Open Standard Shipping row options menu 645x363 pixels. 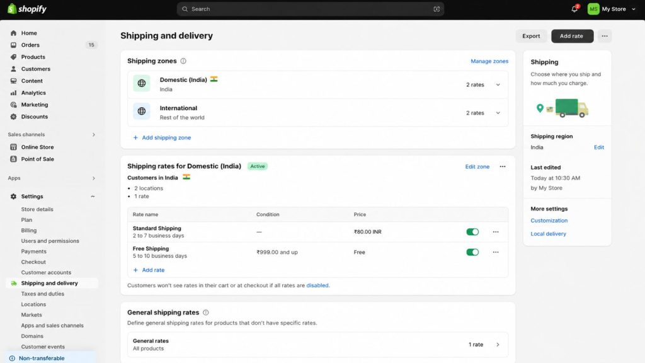pos(496,232)
